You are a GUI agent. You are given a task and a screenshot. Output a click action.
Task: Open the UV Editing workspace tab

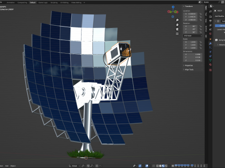(64, 2)
